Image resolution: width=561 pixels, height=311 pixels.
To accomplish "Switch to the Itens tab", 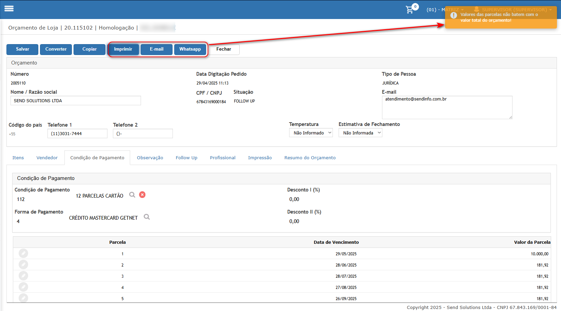I will (x=18, y=158).
